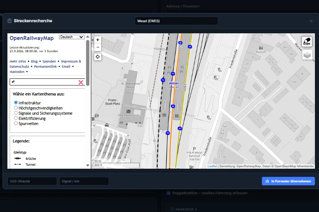Open the Blog link
319x212 pixels.
point(34,61)
